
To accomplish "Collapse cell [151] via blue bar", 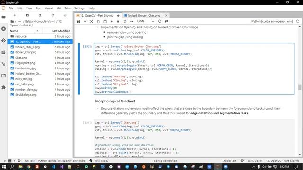I will [x=79, y=69].
